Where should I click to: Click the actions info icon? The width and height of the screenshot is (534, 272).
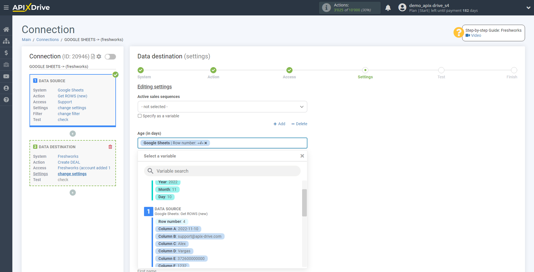(x=326, y=8)
